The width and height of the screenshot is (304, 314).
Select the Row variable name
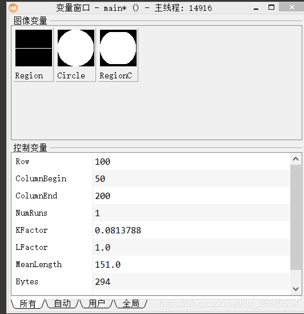point(22,162)
